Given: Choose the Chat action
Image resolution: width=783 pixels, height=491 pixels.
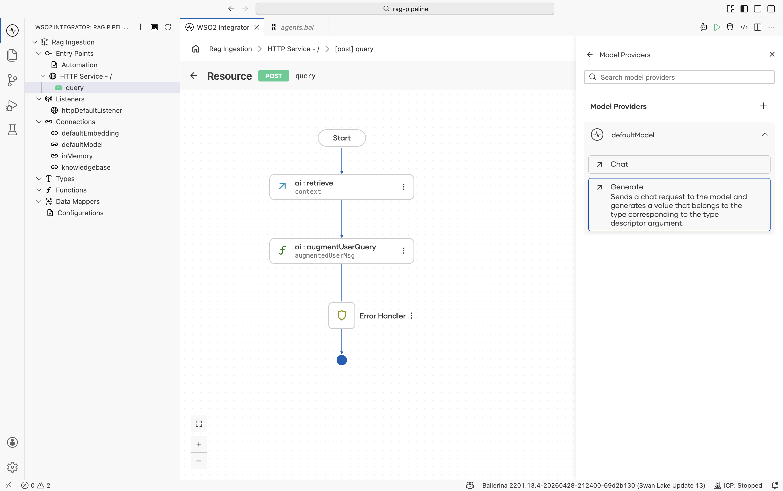Looking at the screenshot, I should tap(679, 164).
